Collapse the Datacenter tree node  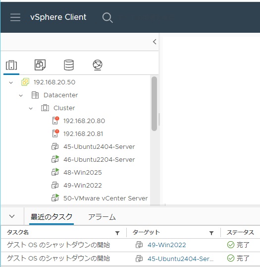pos(21,95)
